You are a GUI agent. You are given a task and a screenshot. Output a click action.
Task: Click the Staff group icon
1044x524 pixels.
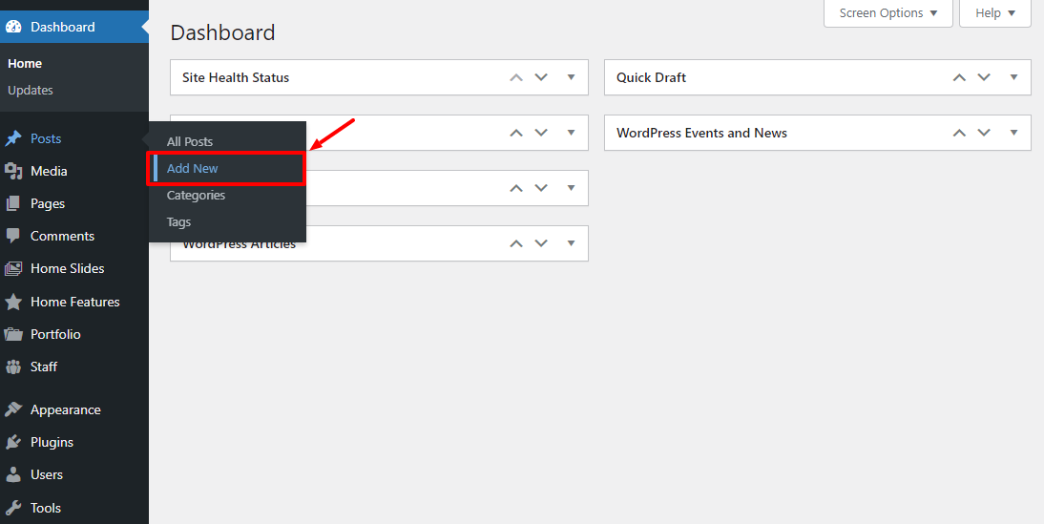pyautogui.click(x=13, y=367)
